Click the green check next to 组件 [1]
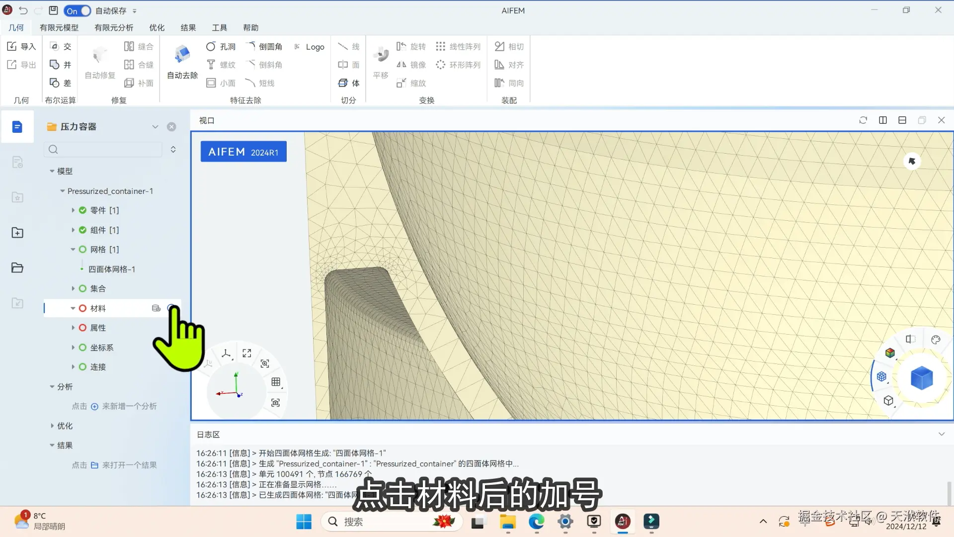 [83, 230]
